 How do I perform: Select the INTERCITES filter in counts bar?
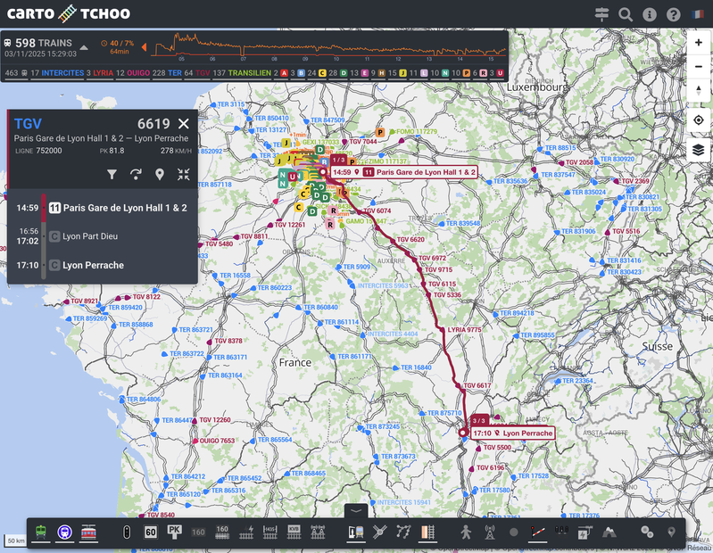point(62,72)
